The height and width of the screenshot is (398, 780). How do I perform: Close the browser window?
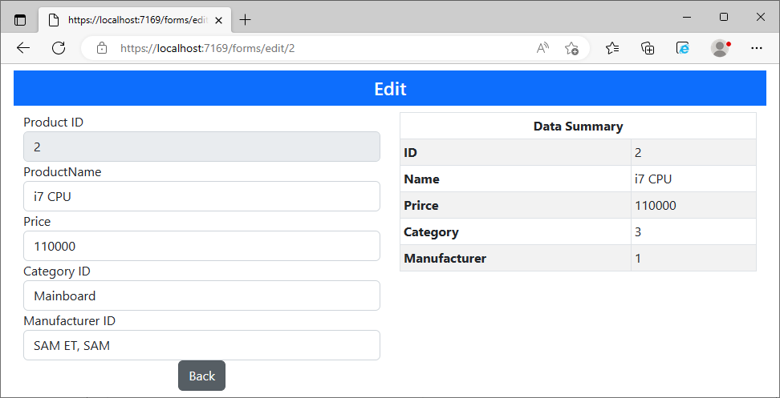[760, 17]
